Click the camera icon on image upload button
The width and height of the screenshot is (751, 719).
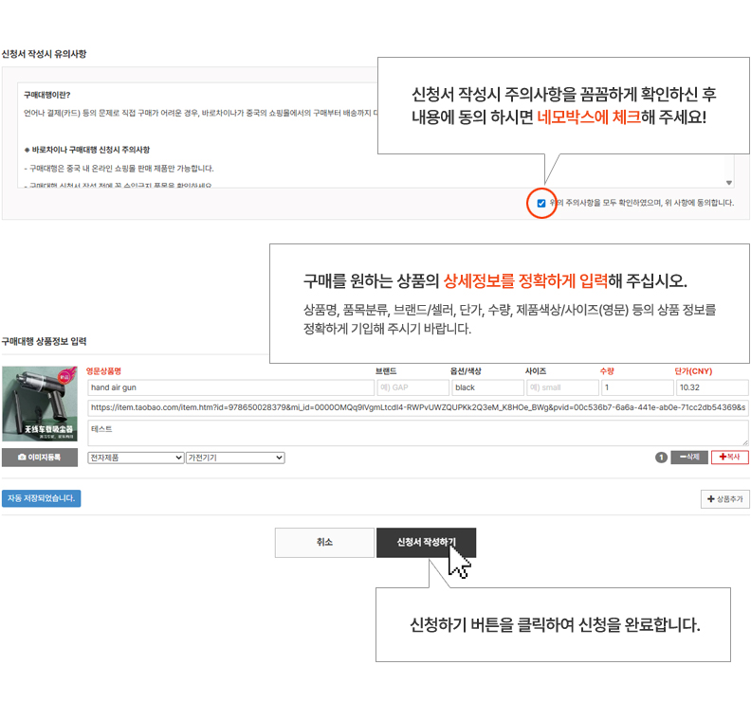click(x=22, y=458)
